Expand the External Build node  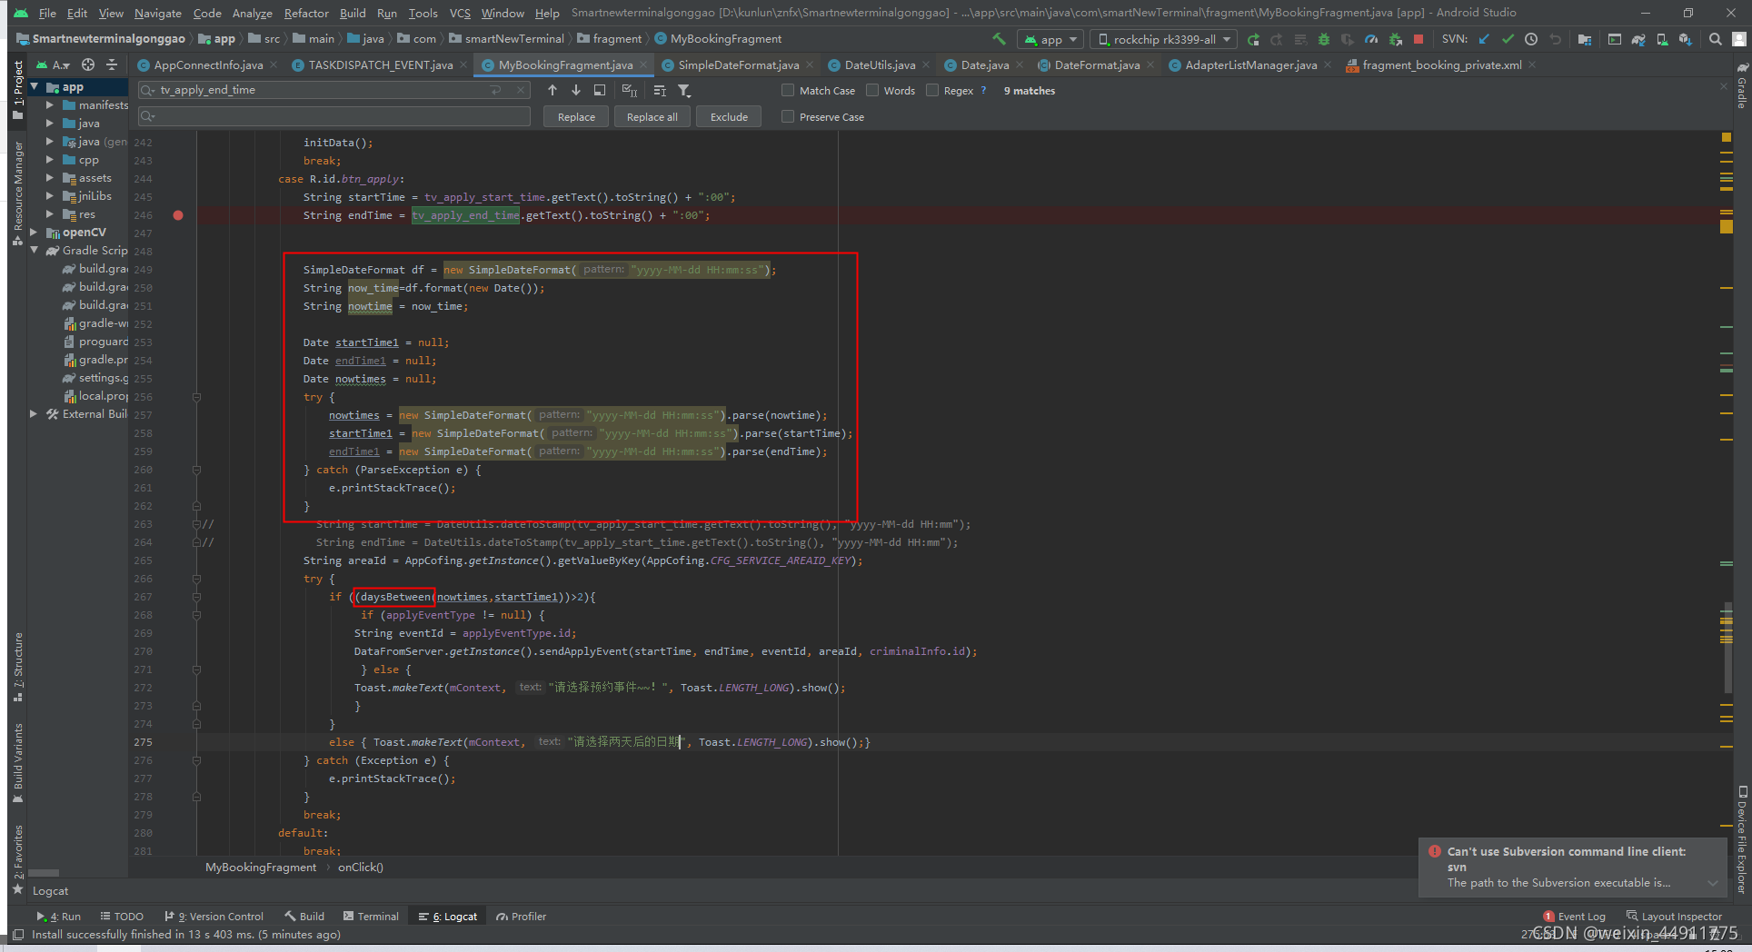point(35,414)
